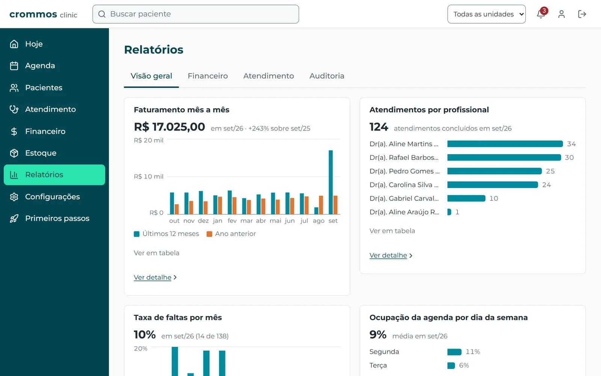Switch to the Financeiro reports tab
The width and height of the screenshot is (601, 376).
tap(208, 76)
